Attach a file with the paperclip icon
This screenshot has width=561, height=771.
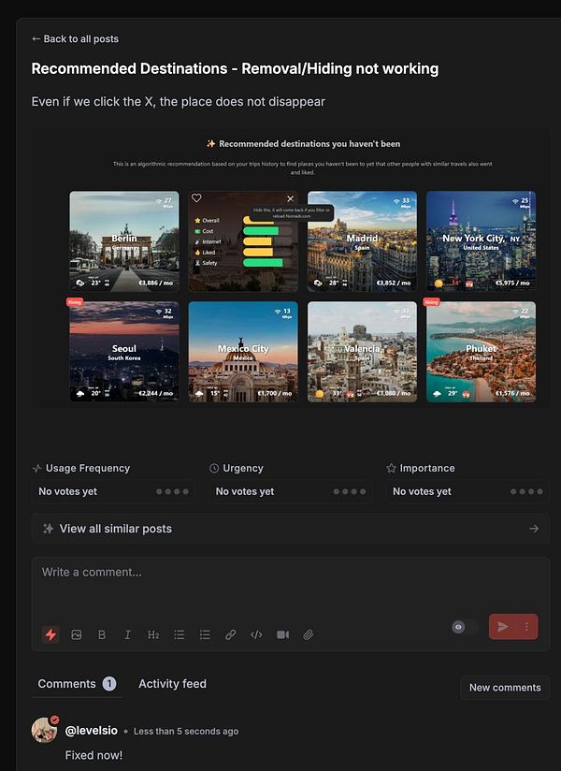tap(308, 634)
